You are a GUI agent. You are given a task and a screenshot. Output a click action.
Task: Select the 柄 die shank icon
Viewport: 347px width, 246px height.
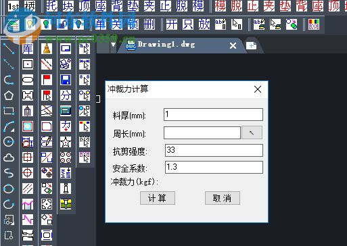pyautogui.click(x=30, y=6)
